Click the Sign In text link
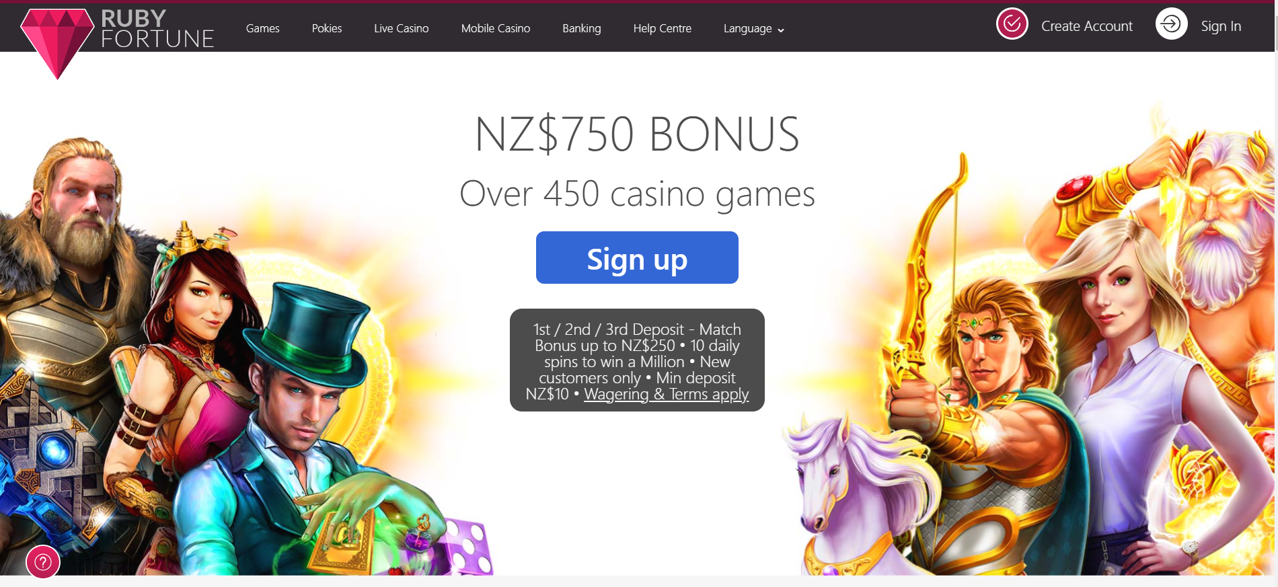 click(1221, 26)
